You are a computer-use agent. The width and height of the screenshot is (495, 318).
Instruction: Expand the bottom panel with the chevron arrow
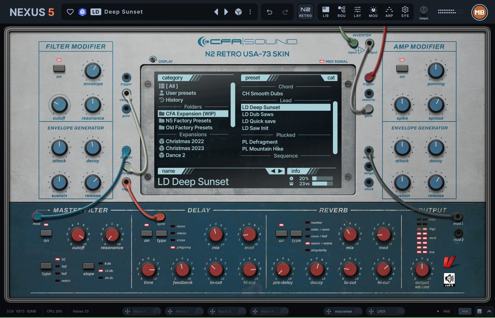(x=489, y=311)
